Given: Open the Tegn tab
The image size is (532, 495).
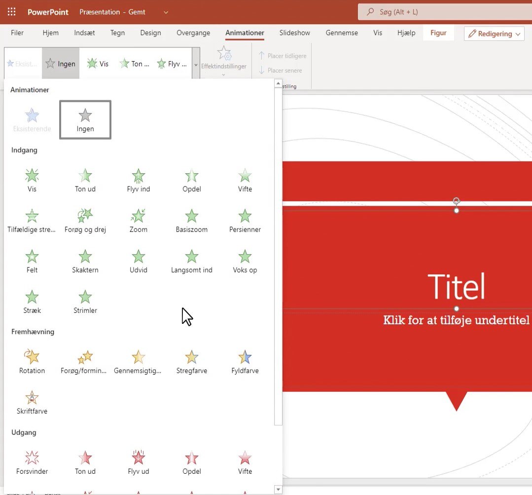Looking at the screenshot, I should (117, 33).
